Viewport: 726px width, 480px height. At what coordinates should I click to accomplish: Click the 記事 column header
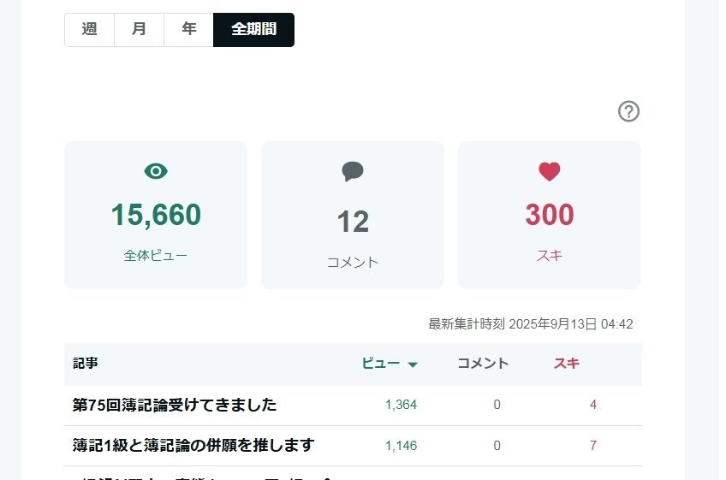[x=86, y=364]
